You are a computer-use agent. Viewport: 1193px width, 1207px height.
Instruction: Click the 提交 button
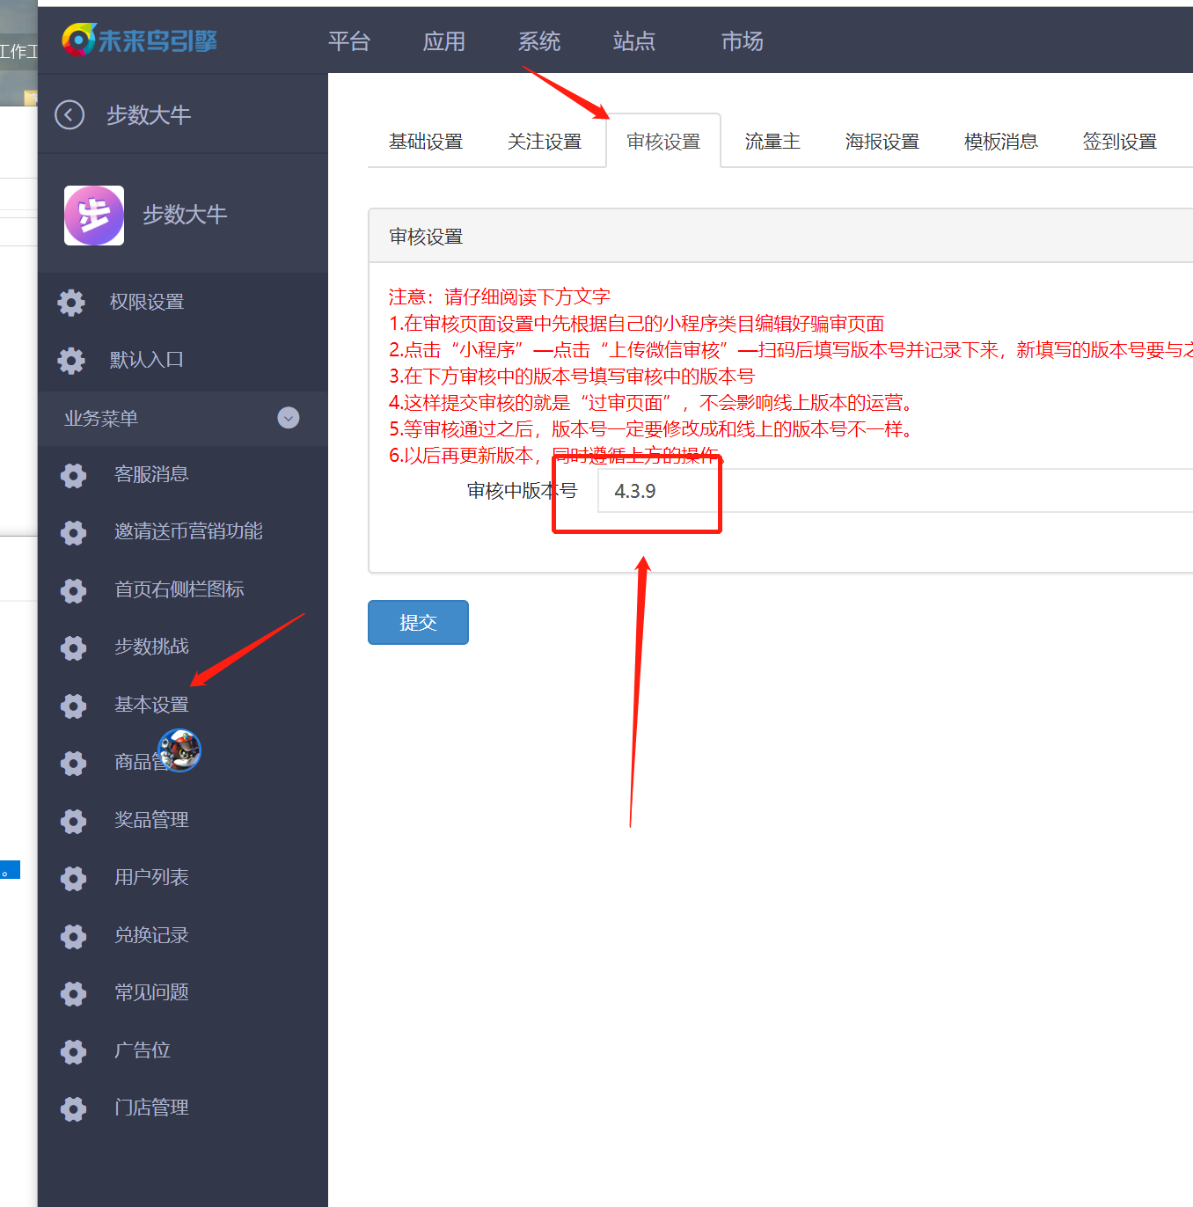coord(418,623)
